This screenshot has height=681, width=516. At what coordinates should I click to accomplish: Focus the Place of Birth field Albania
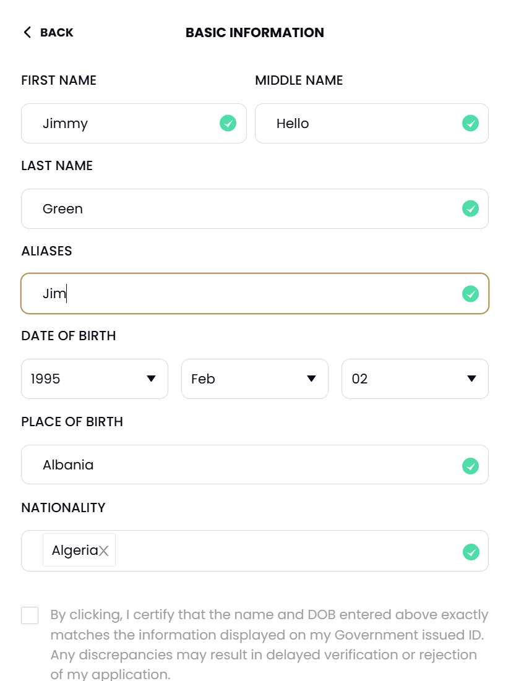[x=255, y=465]
